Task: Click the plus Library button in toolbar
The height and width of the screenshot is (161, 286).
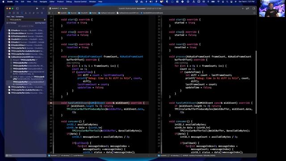Action: click(243, 8)
